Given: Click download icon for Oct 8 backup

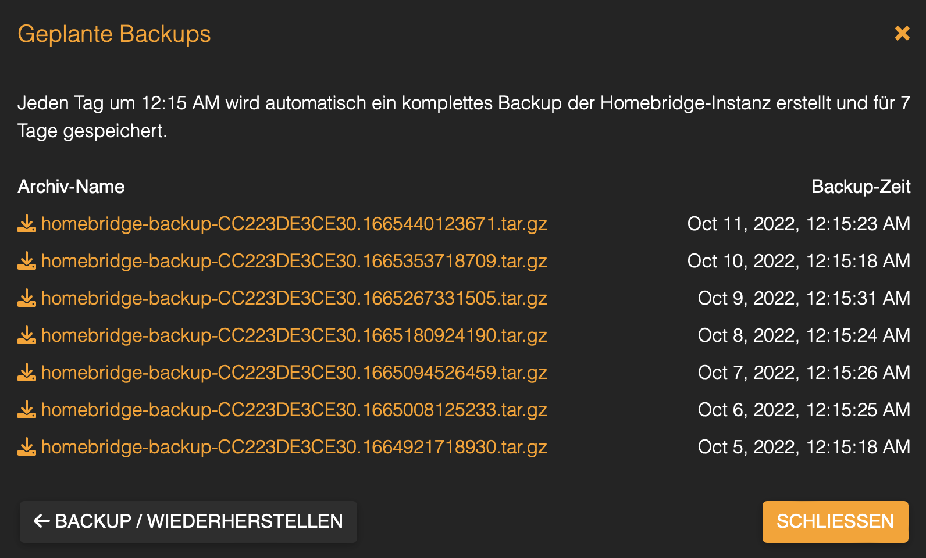Looking at the screenshot, I should tap(27, 335).
